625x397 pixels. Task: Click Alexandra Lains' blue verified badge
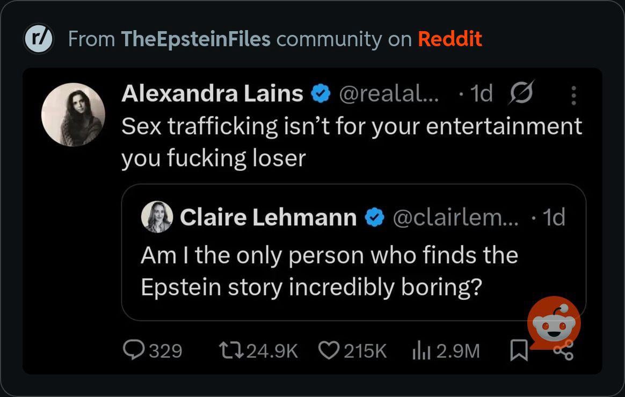[x=321, y=94]
